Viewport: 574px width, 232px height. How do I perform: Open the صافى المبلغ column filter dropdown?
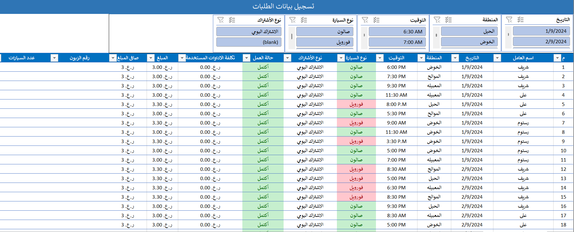(113, 58)
